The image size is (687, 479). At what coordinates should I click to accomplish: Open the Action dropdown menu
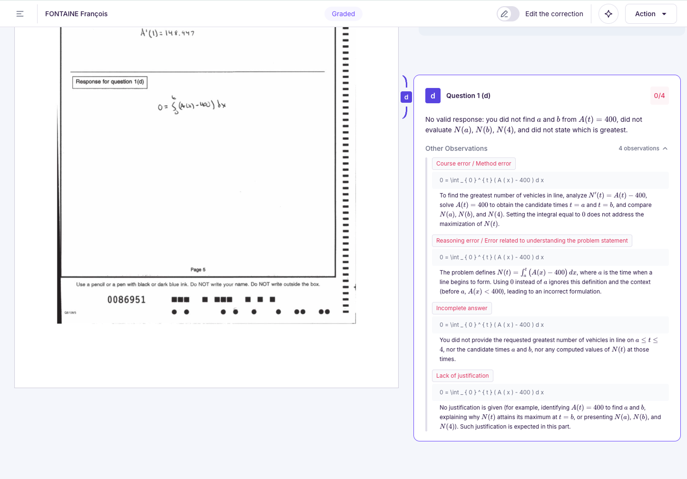pyautogui.click(x=651, y=14)
